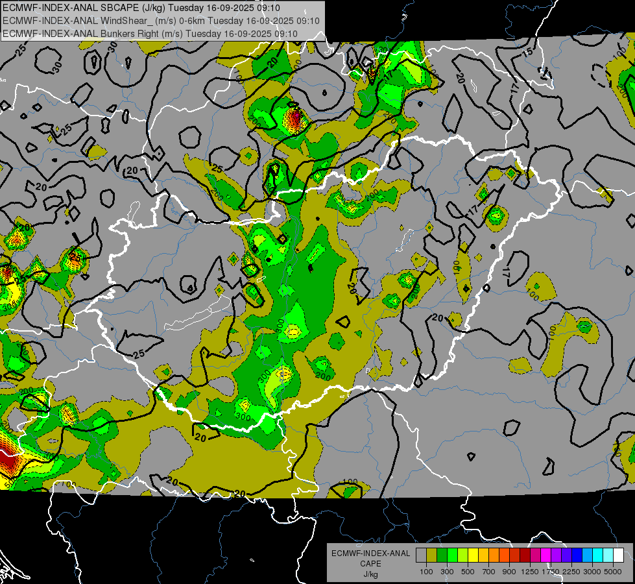The image size is (635, 584).
Task: Click the J/kg unit label in legend
Action: coord(370,574)
